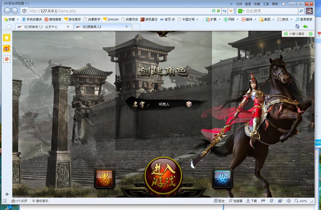Click the address bar URL field
This screenshot has height=210, width=321.
(x=119, y=11)
